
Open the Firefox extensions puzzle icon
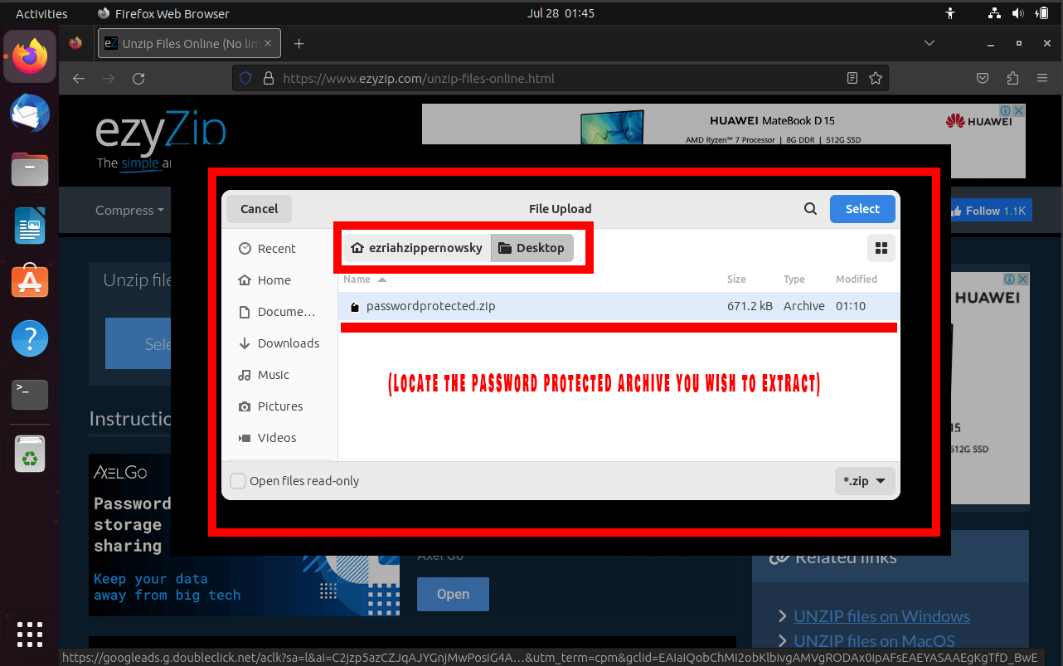(1012, 77)
